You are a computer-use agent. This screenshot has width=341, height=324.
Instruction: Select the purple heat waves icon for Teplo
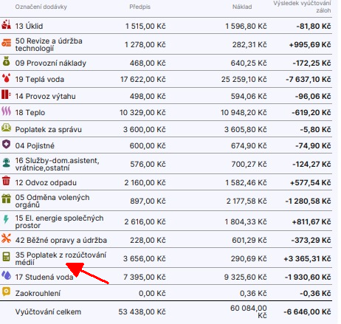coord(6,111)
